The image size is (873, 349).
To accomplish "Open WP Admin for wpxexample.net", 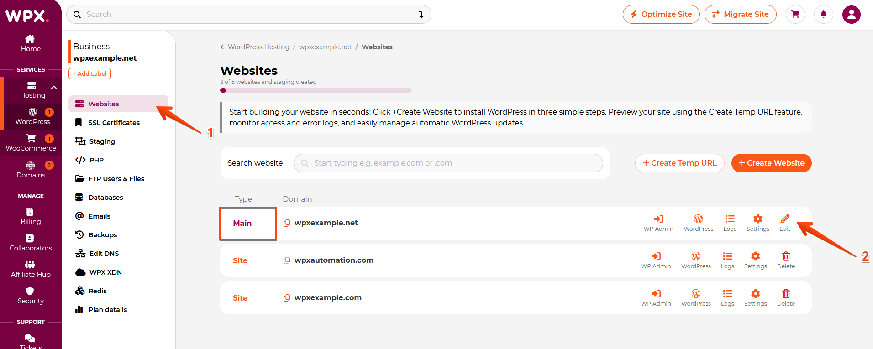I will coord(658,223).
